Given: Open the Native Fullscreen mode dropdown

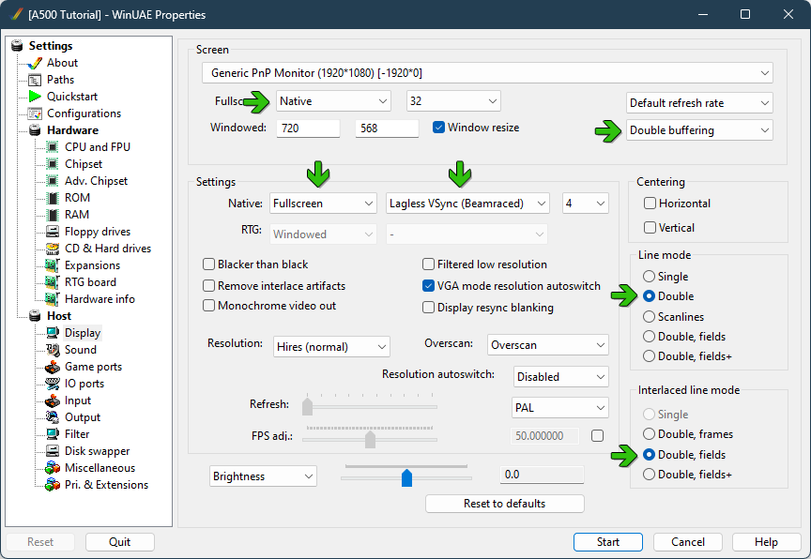Looking at the screenshot, I should tap(323, 204).
